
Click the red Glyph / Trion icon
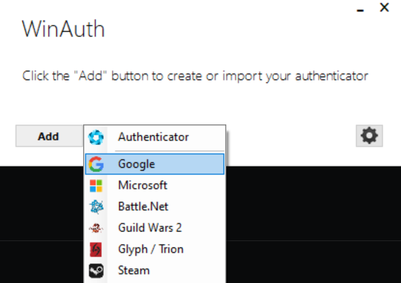coord(96,249)
